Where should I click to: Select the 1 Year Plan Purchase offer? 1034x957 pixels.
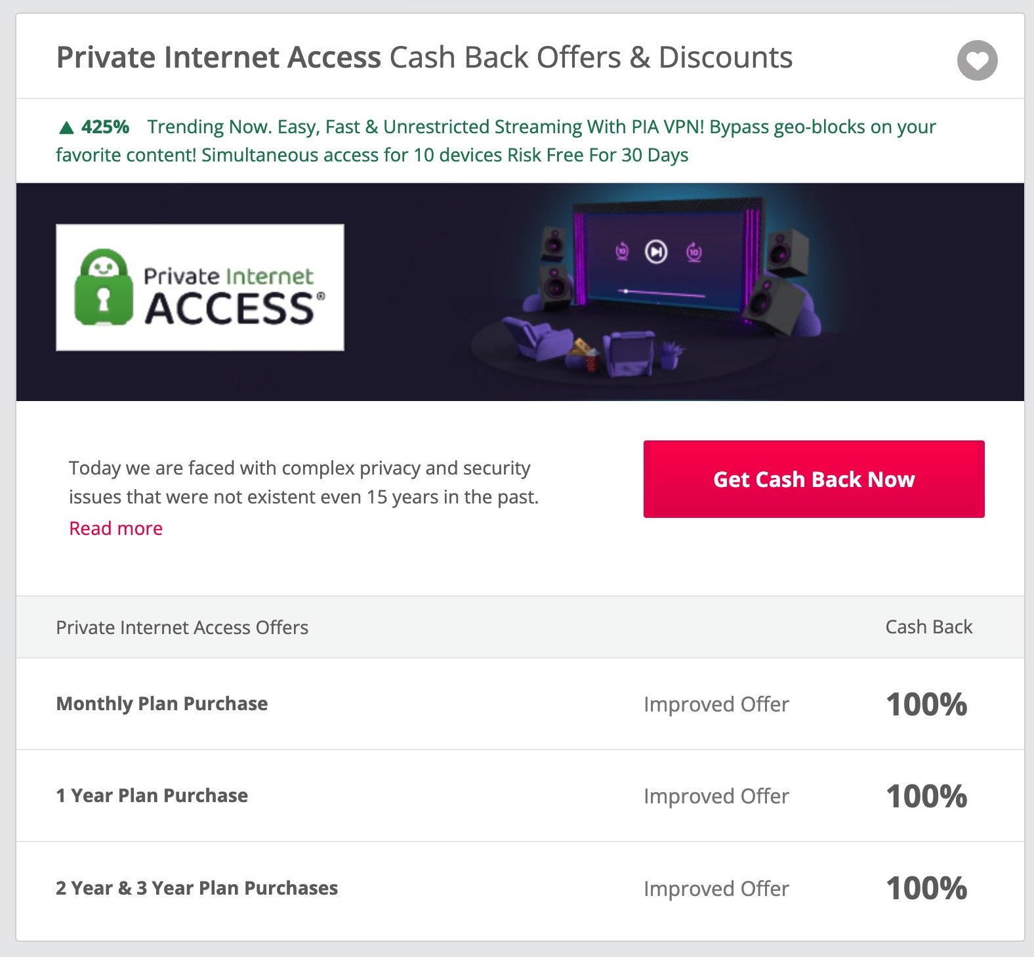click(152, 796)
